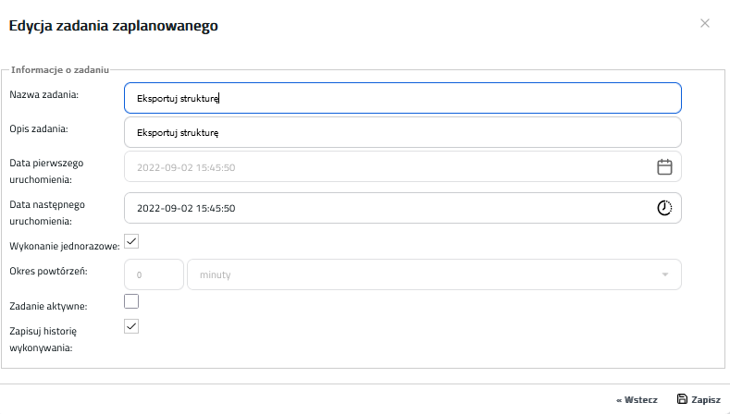Click the floppy disk icon beside Zapisz
Image resolution: width=730 pixels, height=414 pixels.
pos(682,399)
